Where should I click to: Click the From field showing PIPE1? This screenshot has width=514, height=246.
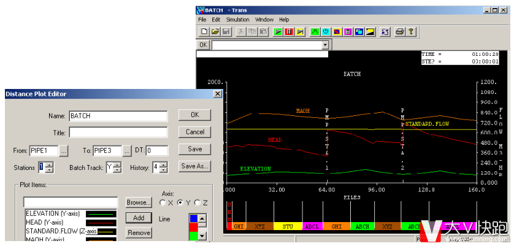(x=44, y=150)
